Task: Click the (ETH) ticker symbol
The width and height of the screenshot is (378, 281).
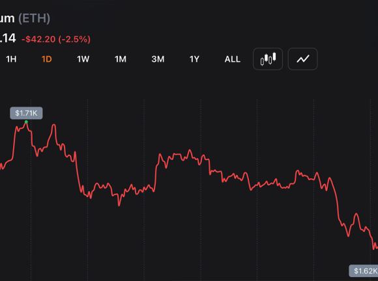Action: 35,18
